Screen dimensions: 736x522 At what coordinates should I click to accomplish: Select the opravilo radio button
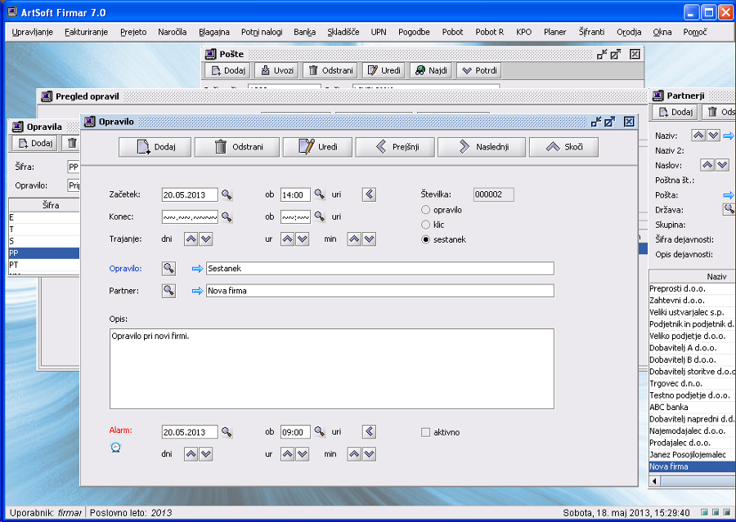pos(425,210)
